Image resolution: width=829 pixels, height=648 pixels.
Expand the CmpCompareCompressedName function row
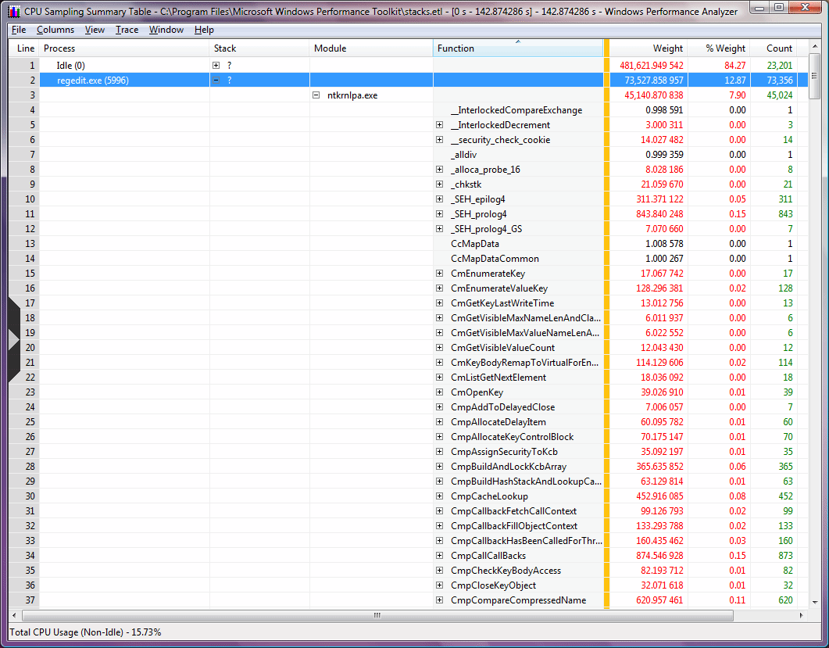(x=439, y=600)
